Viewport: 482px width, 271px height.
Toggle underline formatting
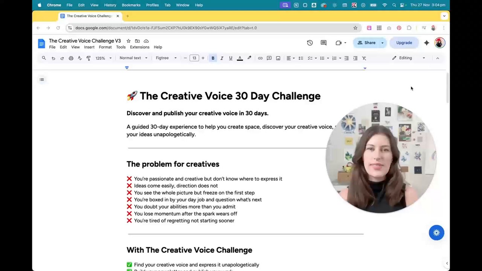[x=231, y=58]
